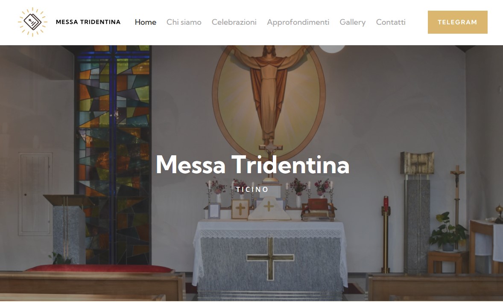Click the stained glass window in the photo
Image resolution: width=503 pixels, height=302 pixels.
[x=113, y=154]
